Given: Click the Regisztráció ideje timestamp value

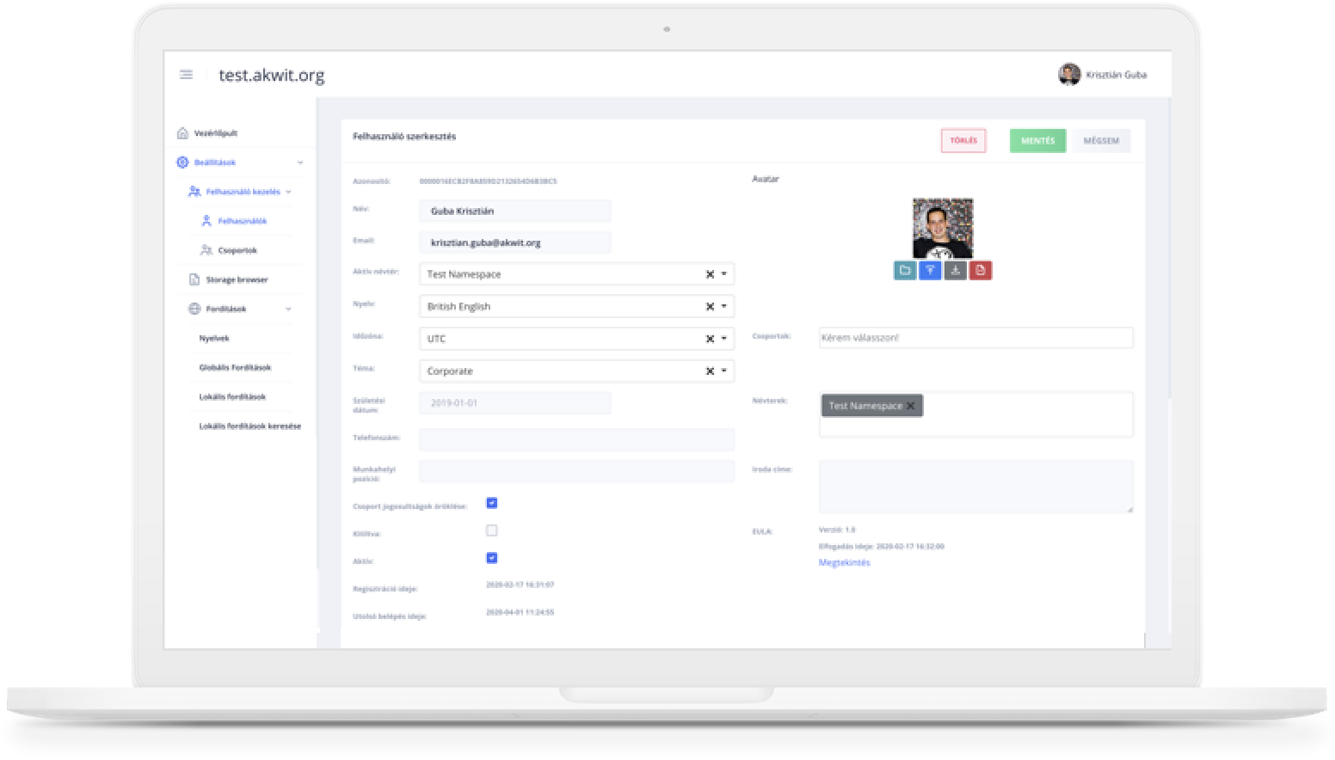Looking at the screenshot, I should 520,585.
